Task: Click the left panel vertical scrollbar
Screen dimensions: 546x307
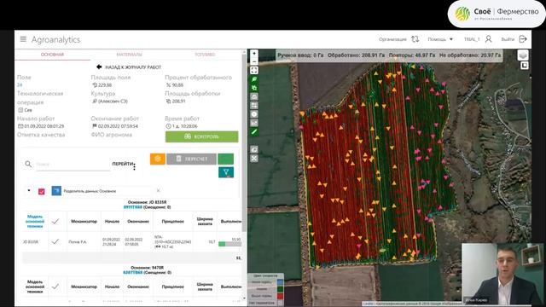Action: pyautogui.click(x=244, y=142)
